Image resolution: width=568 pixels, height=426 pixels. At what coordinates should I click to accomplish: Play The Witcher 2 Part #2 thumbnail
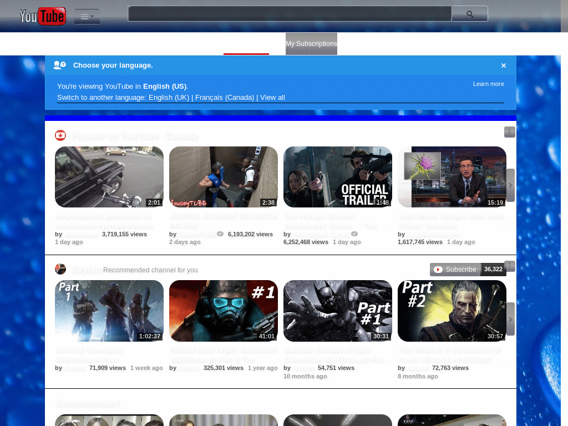[452, 311]
